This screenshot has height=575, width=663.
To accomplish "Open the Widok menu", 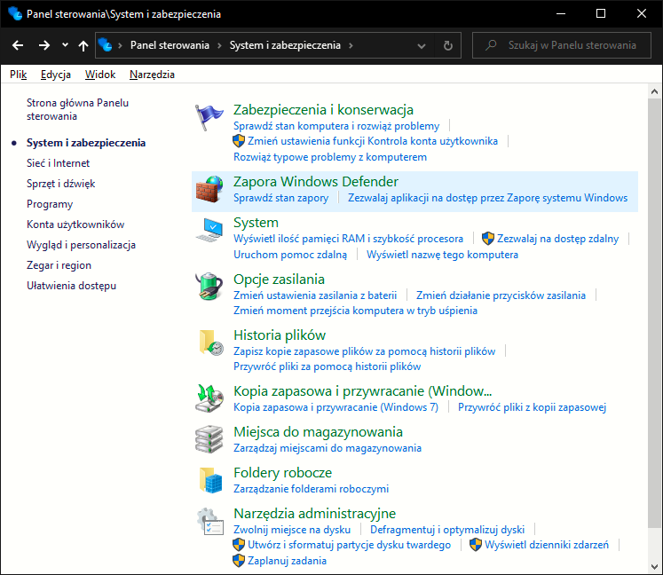I will (100, 75).
